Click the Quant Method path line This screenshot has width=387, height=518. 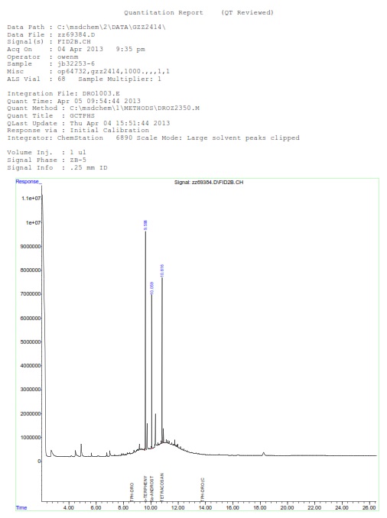pyautogui.click(x=103, y=108)
